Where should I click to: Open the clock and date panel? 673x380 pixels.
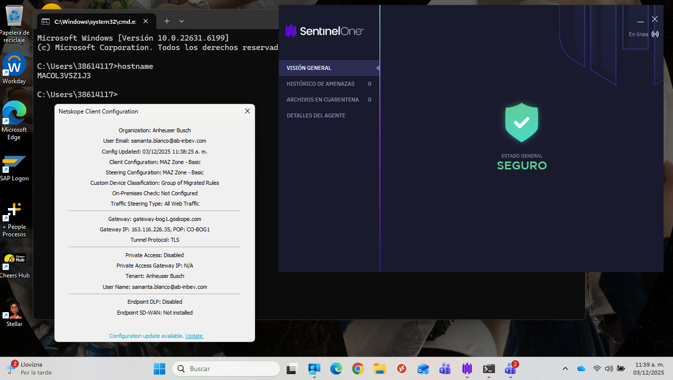click(x=649, y=369)
